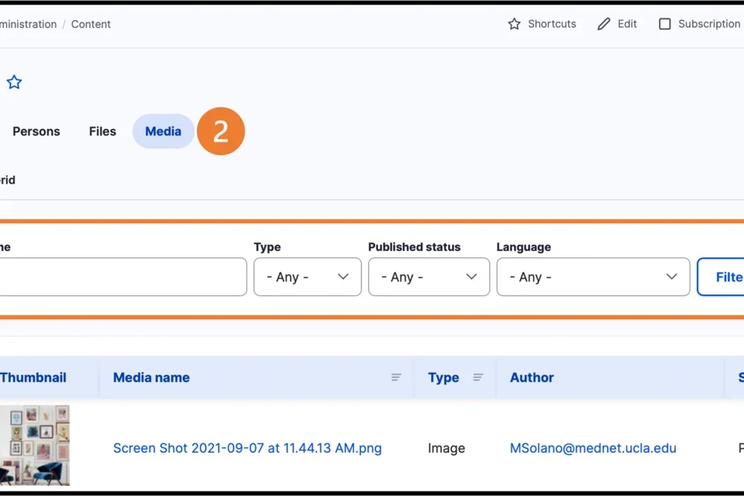This screenshot has height=496, width=744.
Task: Click the orange step 2 marker
Action: [221, 131]
